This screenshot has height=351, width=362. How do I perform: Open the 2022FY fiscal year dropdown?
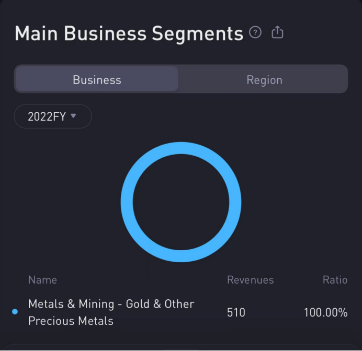coord(53,116)
